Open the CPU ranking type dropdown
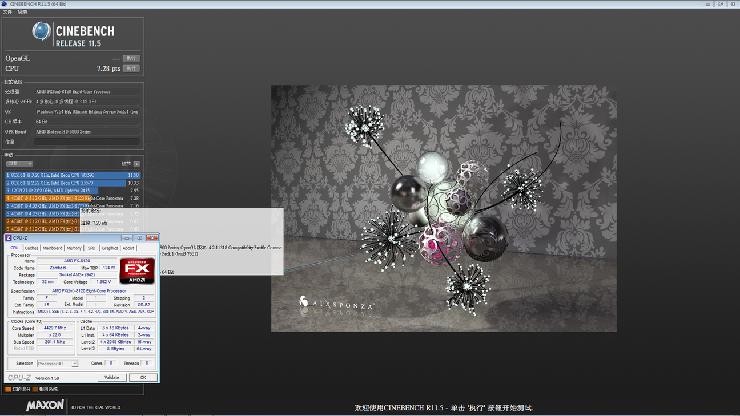 pos(19,164)
